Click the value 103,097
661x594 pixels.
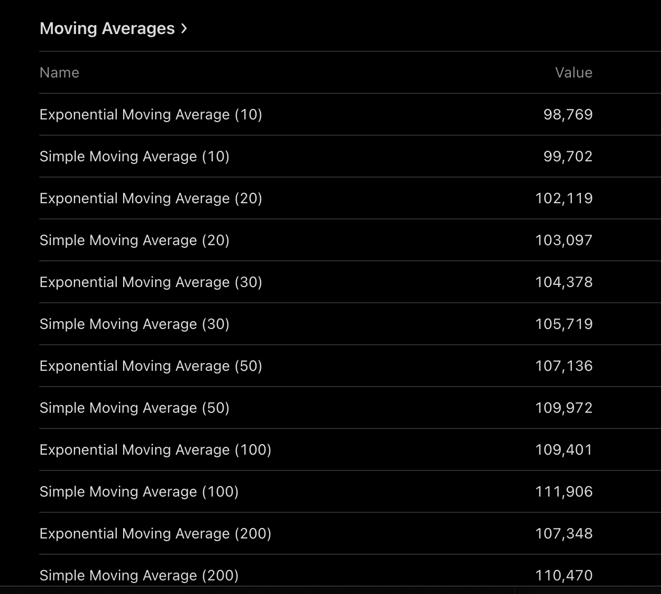click(564, 240)
